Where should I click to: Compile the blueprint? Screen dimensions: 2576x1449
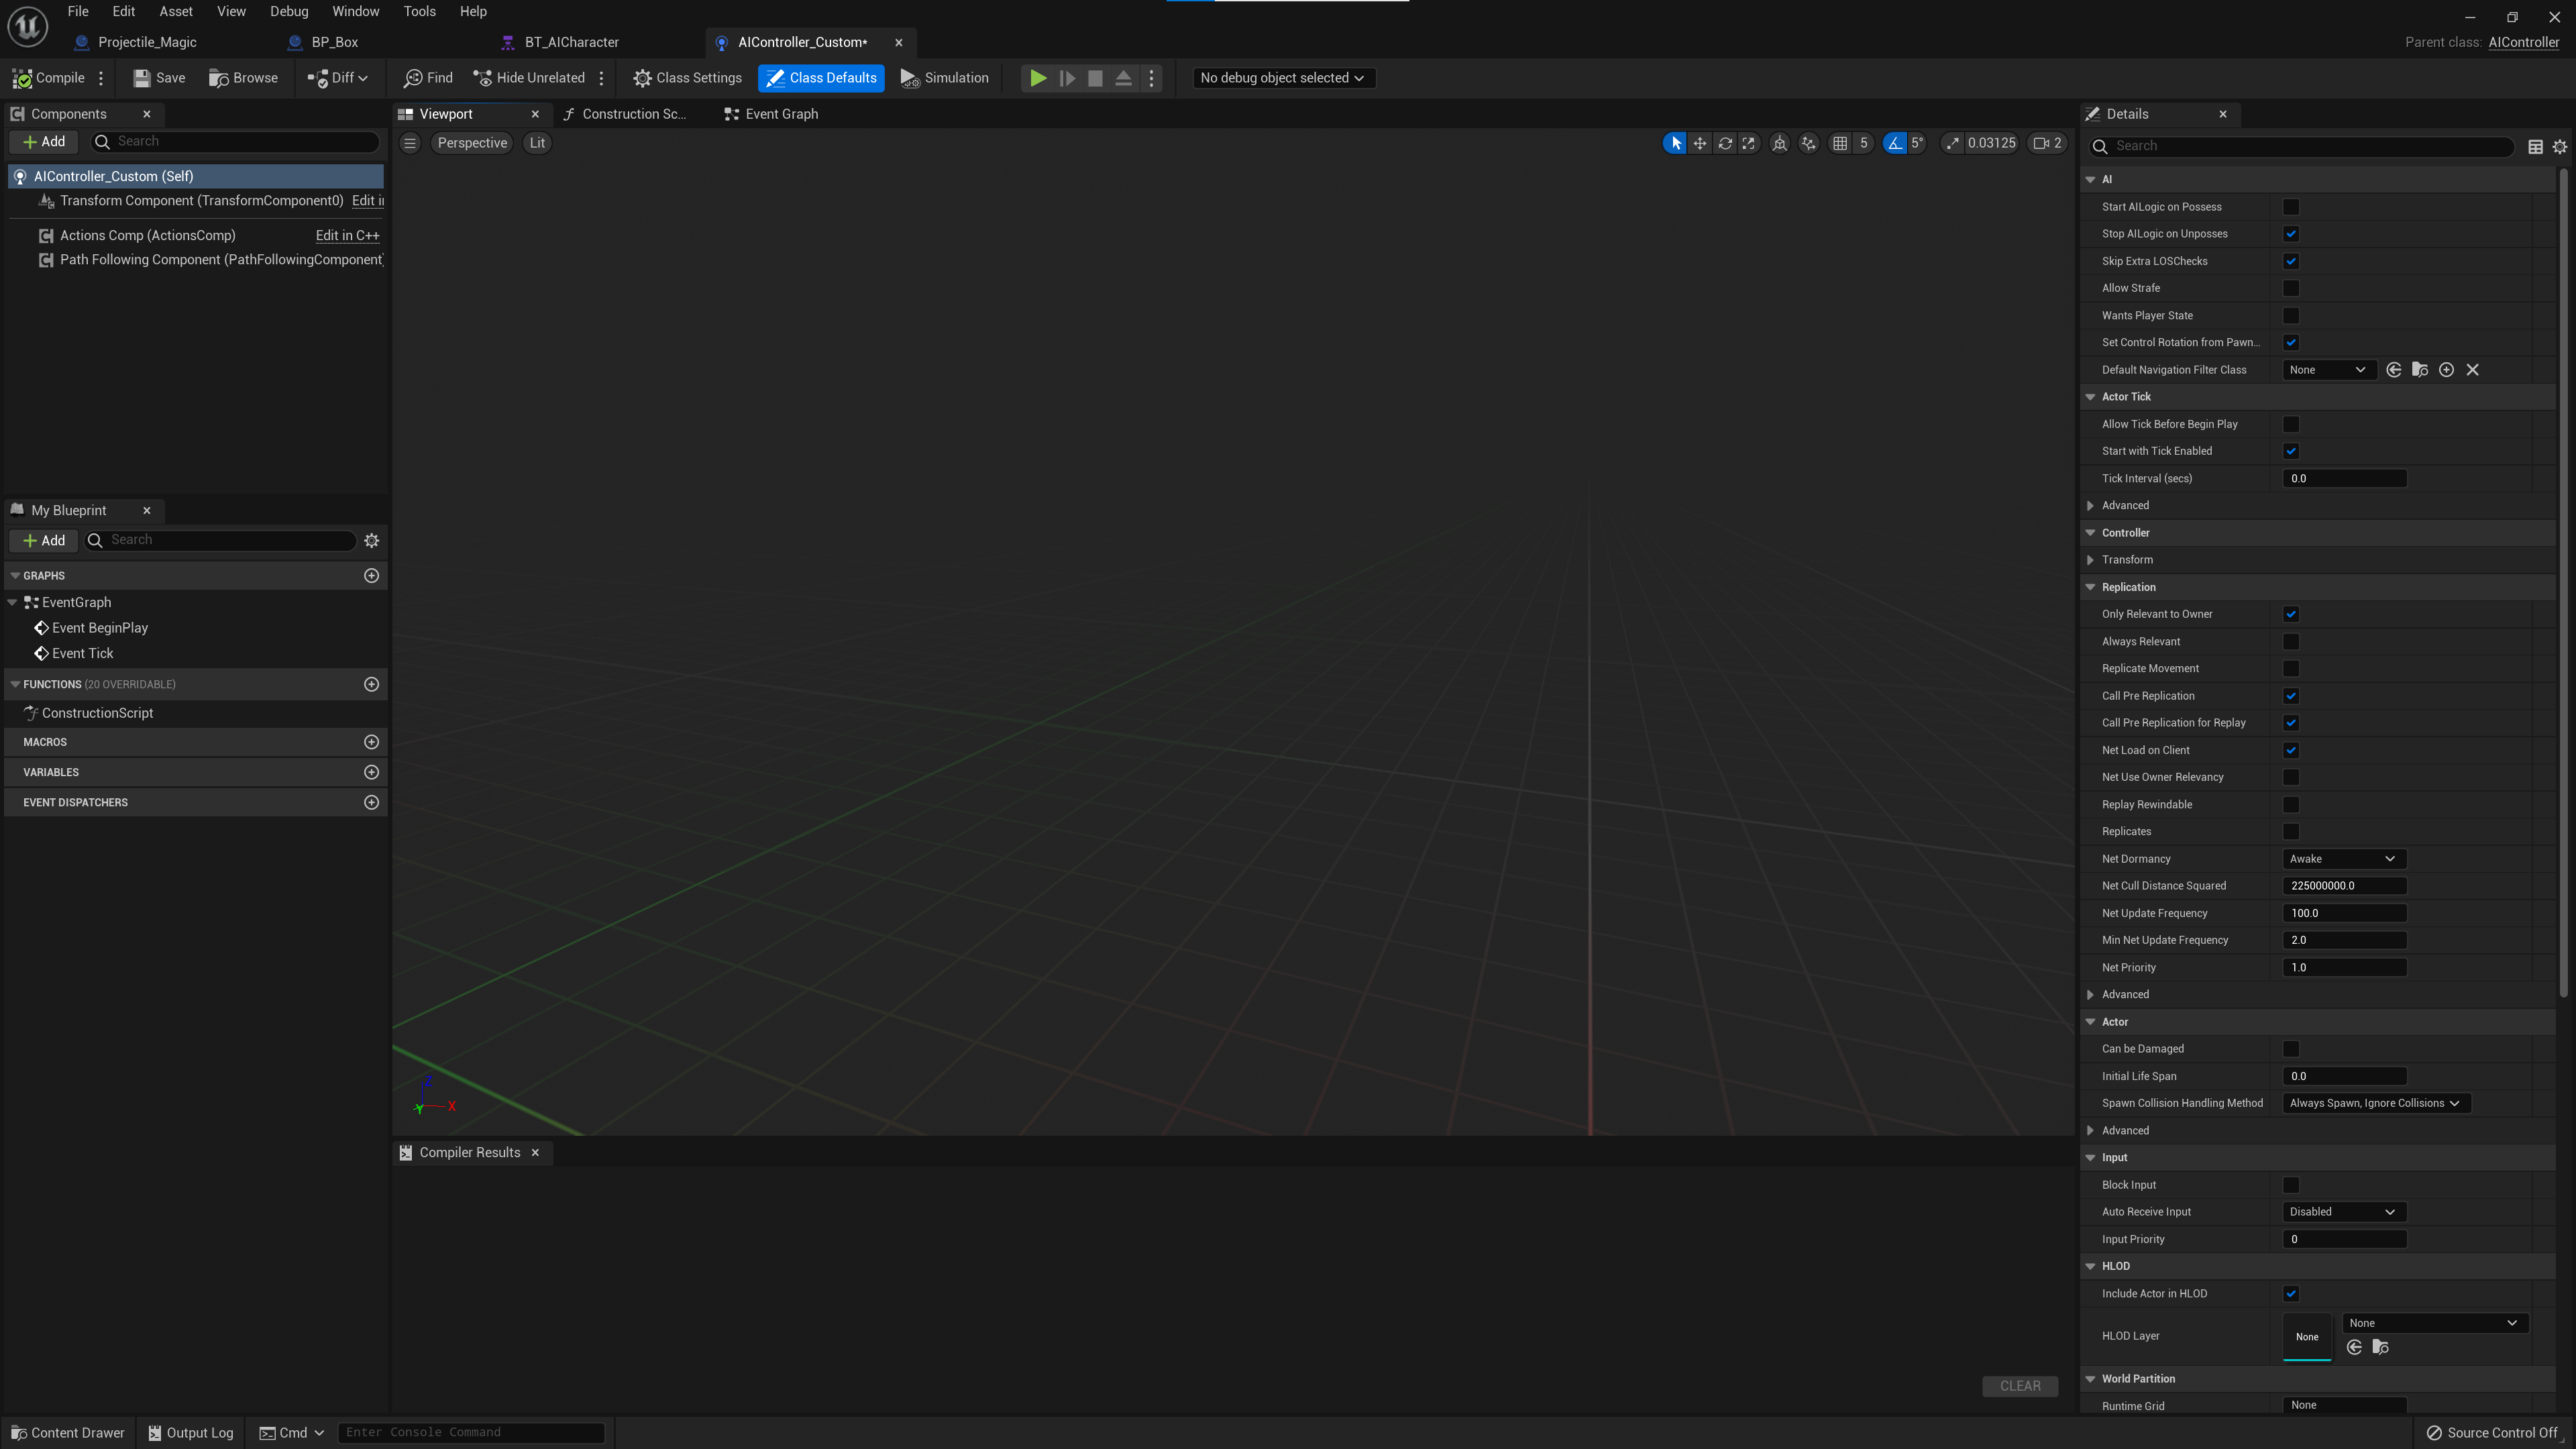tap(48, 78)
